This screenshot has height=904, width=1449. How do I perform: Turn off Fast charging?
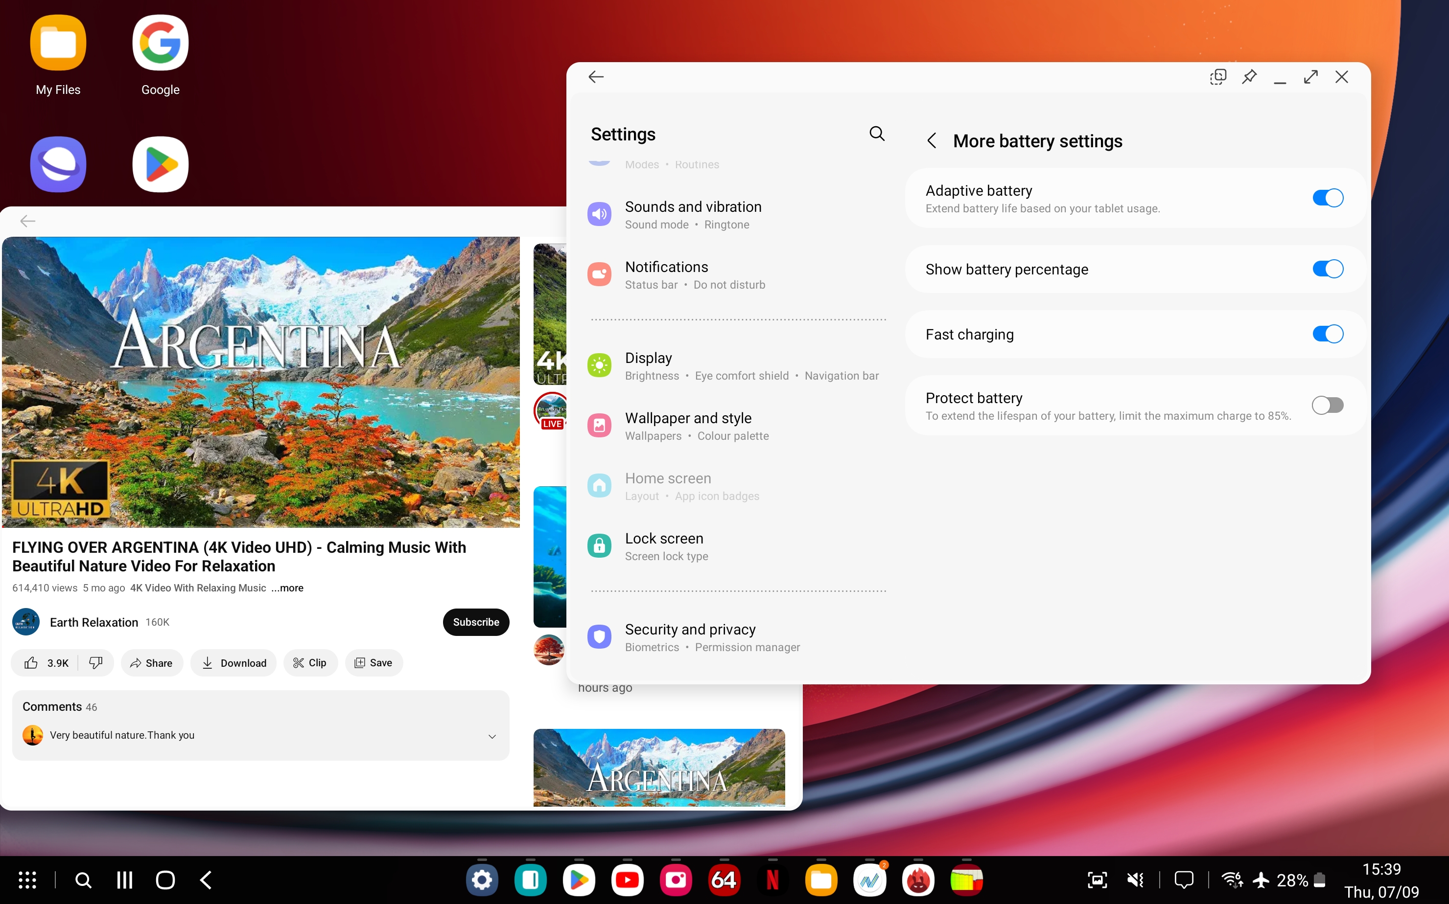(x=1328, y=334)
